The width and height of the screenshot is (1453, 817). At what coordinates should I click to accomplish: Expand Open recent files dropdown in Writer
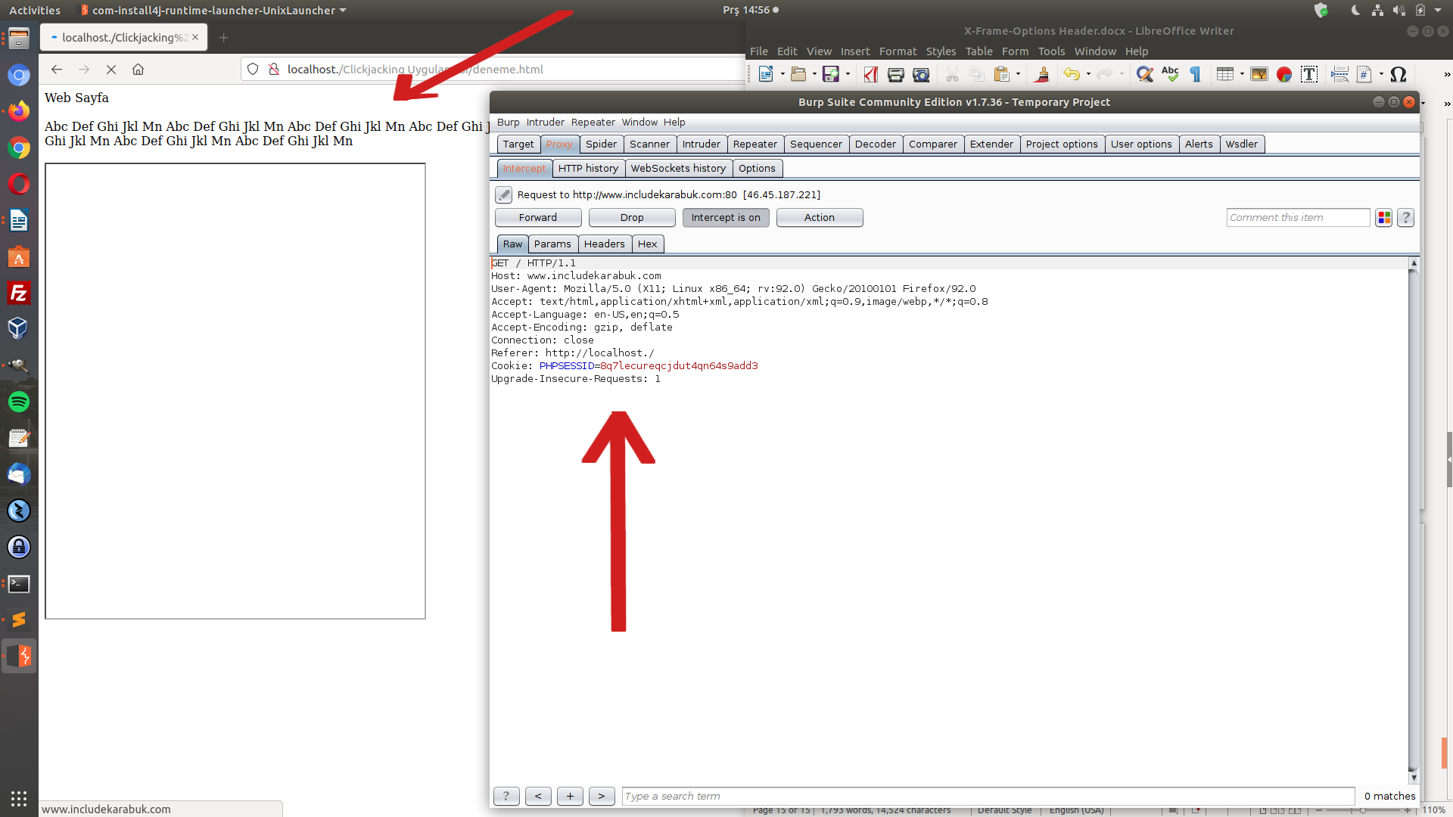tap(814, 74)
